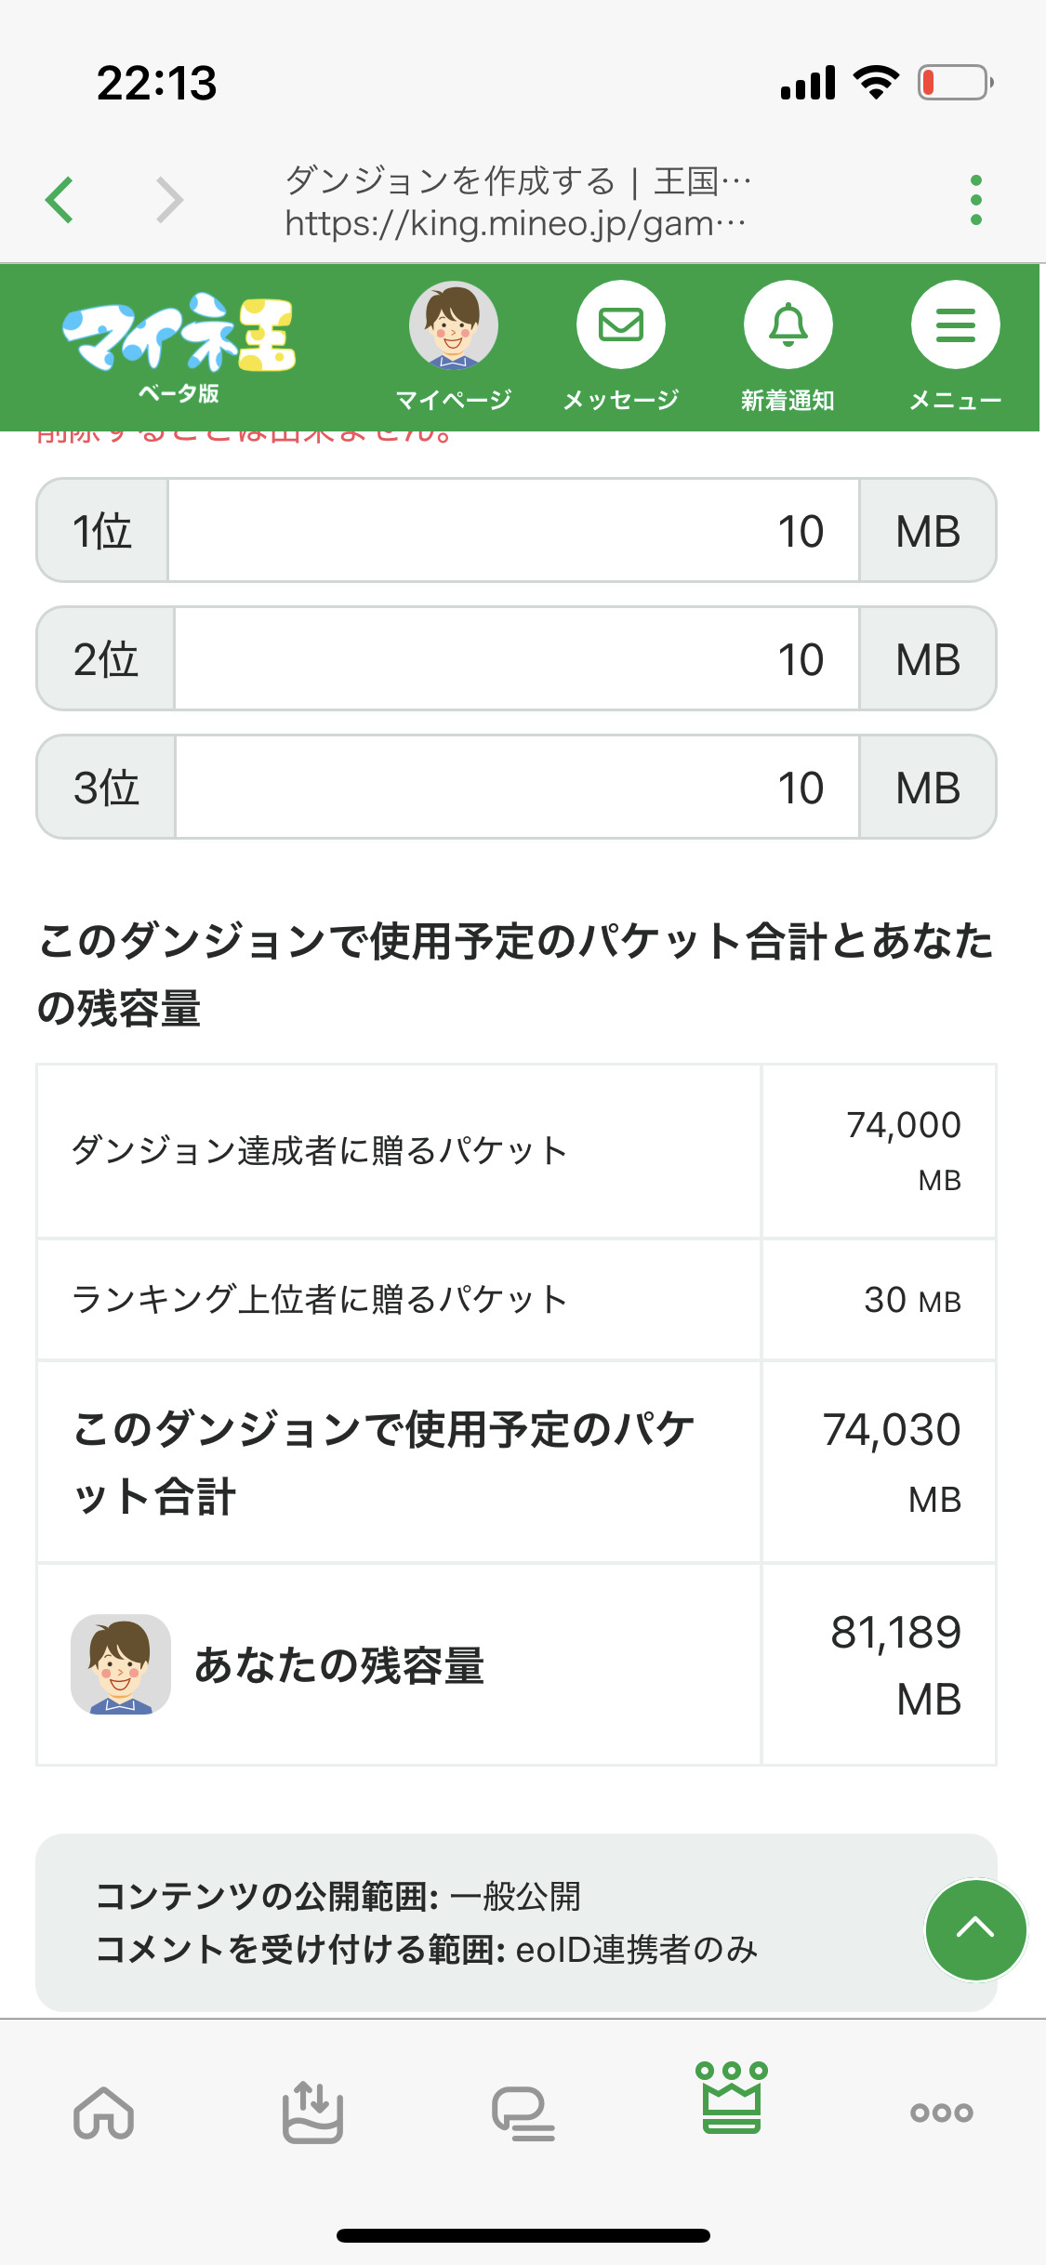The image size is (1046, 2265).
Task: Tap the avatar beside あなたの残容量
Action: [x=121, y=1664]
